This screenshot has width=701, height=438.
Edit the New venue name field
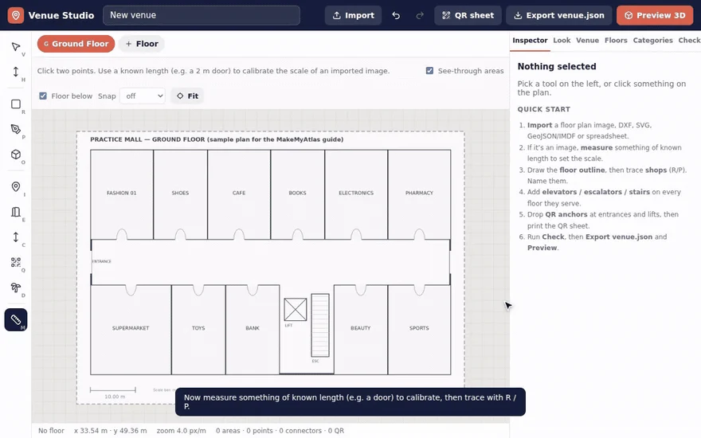202,15
